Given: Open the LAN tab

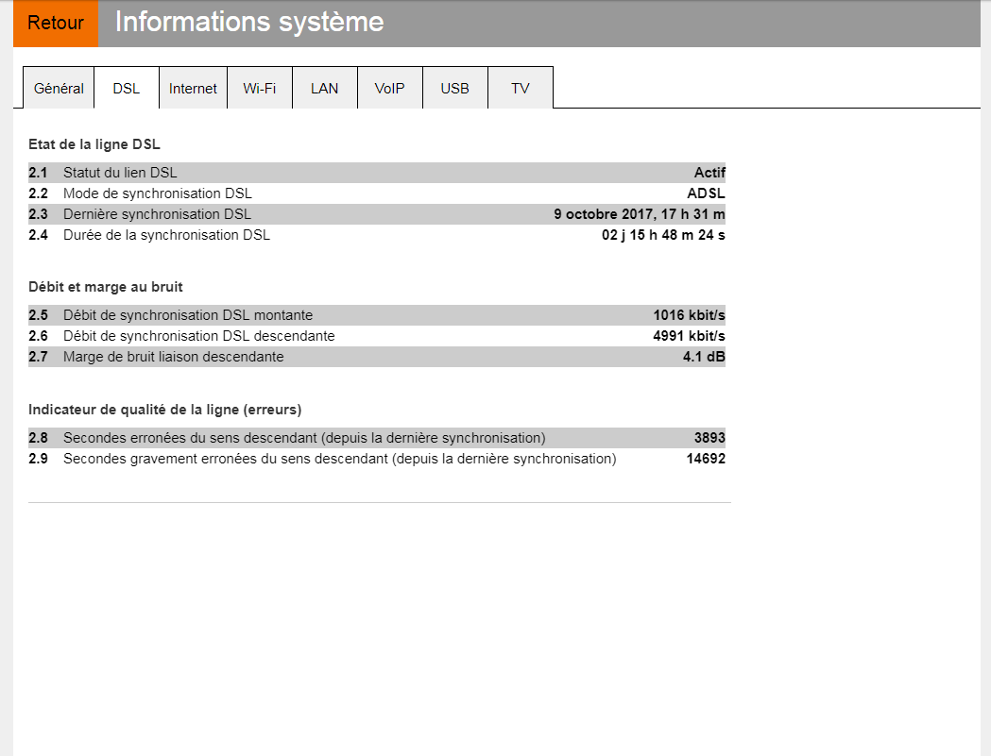Looking at the screenshot, I should coord(324,89).
